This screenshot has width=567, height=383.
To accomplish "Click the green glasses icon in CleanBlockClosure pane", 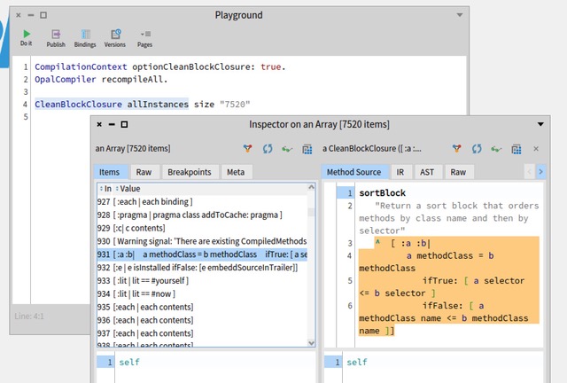I will [x=496, y=149].
